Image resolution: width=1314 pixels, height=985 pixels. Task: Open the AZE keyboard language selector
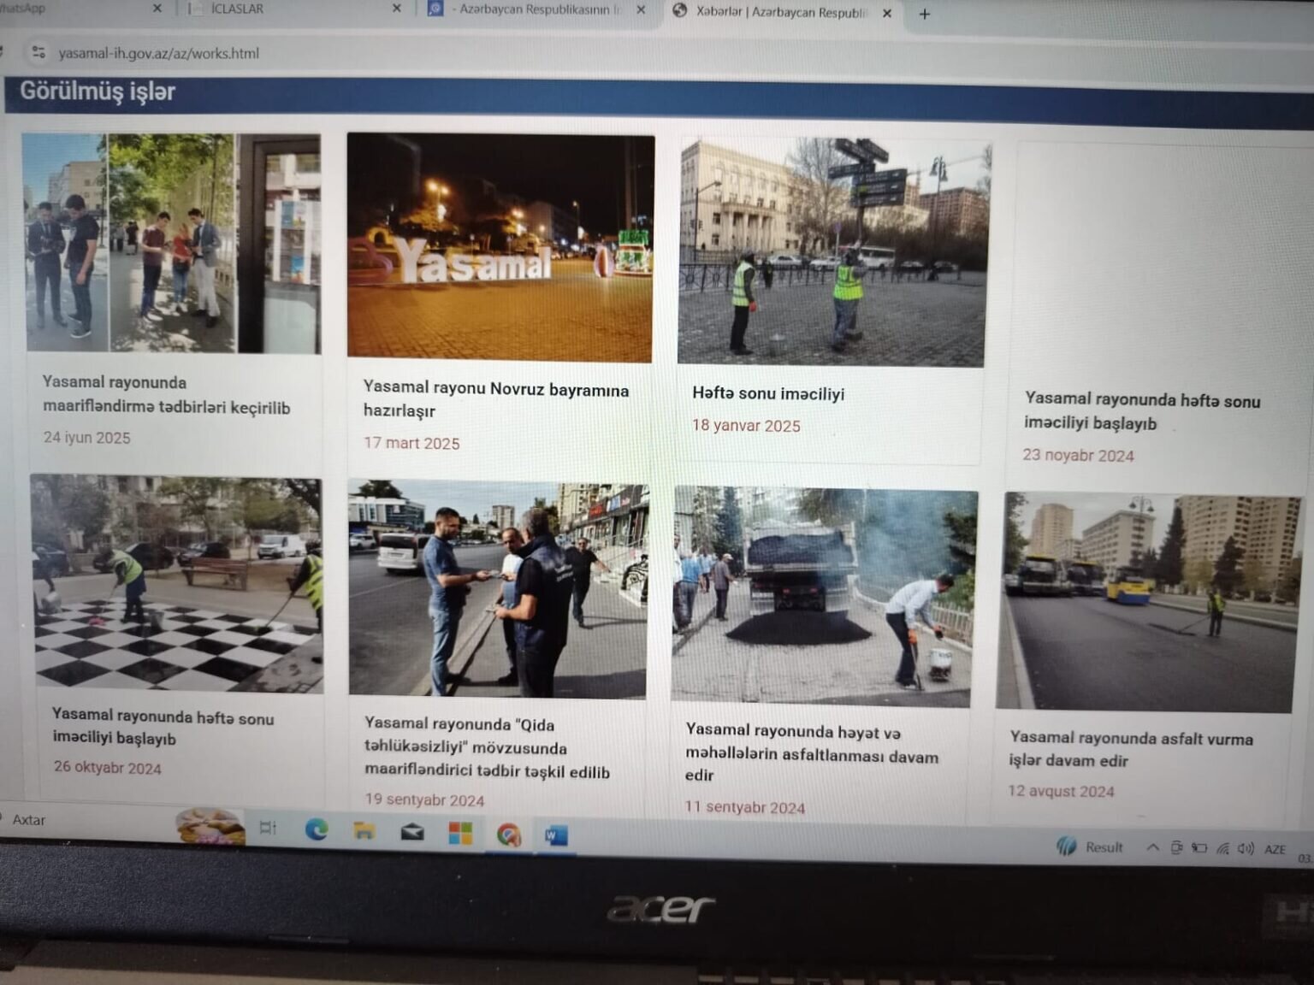coord(1275,849)
